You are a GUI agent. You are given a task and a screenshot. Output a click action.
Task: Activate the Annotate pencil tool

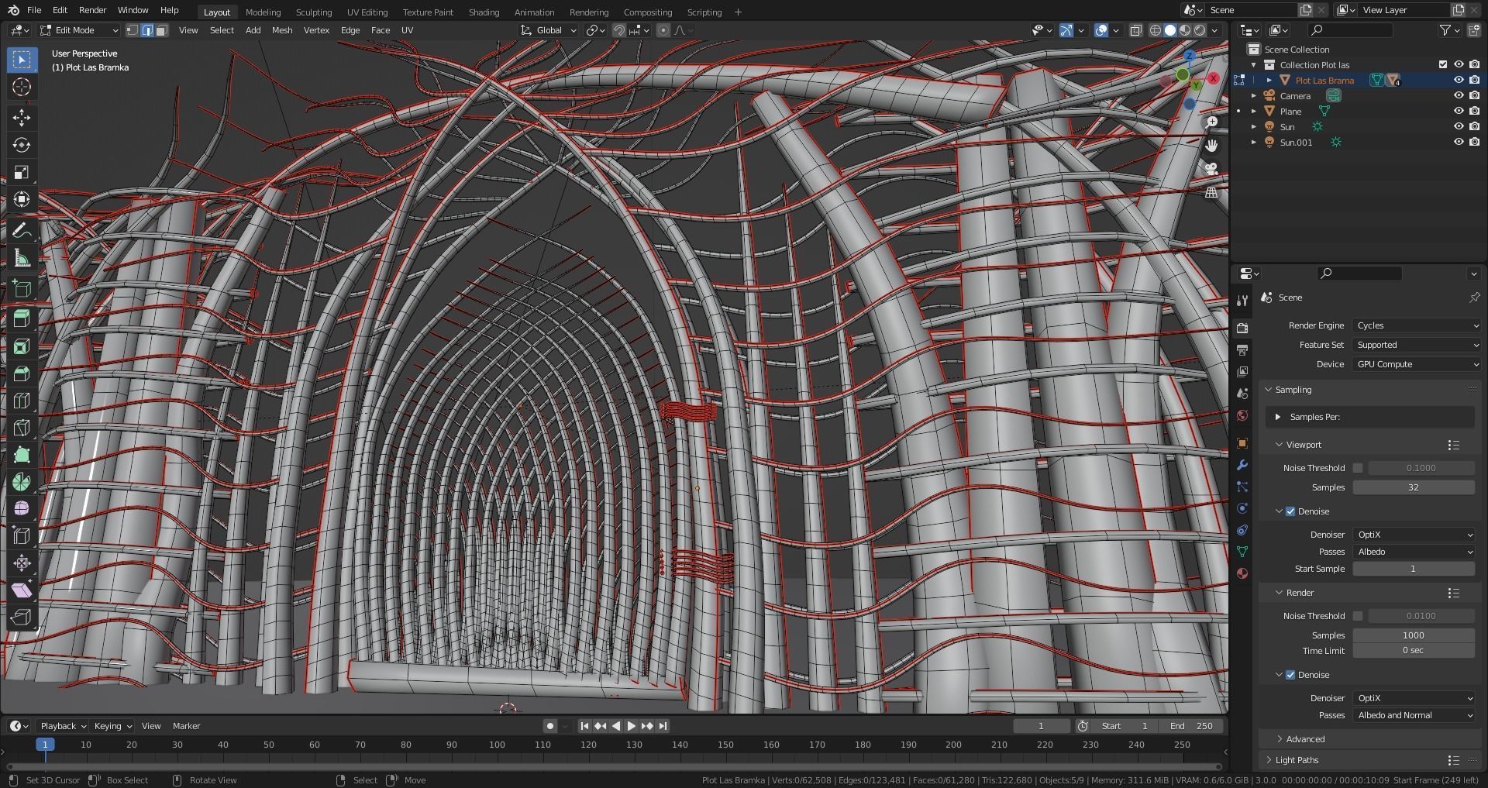point(22,231)
